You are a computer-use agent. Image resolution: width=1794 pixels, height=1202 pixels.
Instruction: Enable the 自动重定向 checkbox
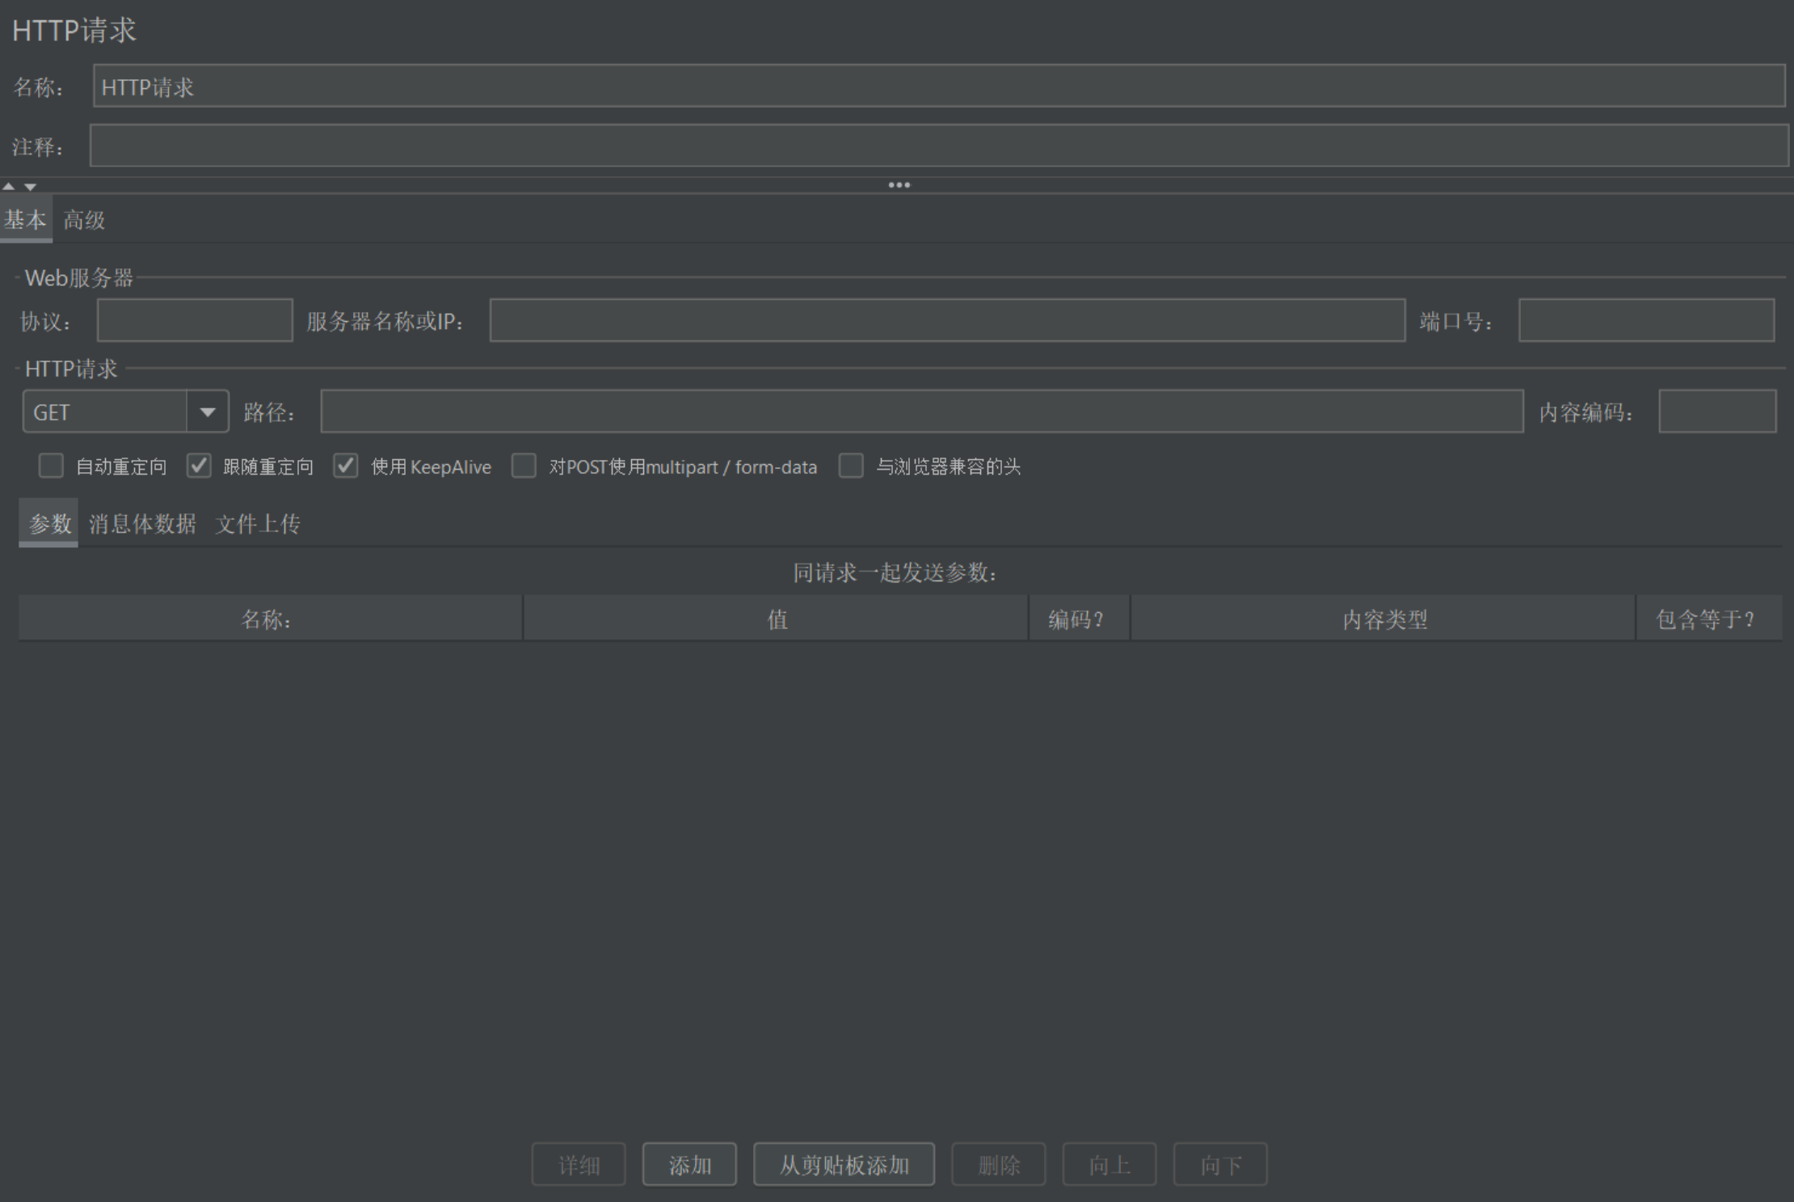pyautogui.click(x=51, y=466)
